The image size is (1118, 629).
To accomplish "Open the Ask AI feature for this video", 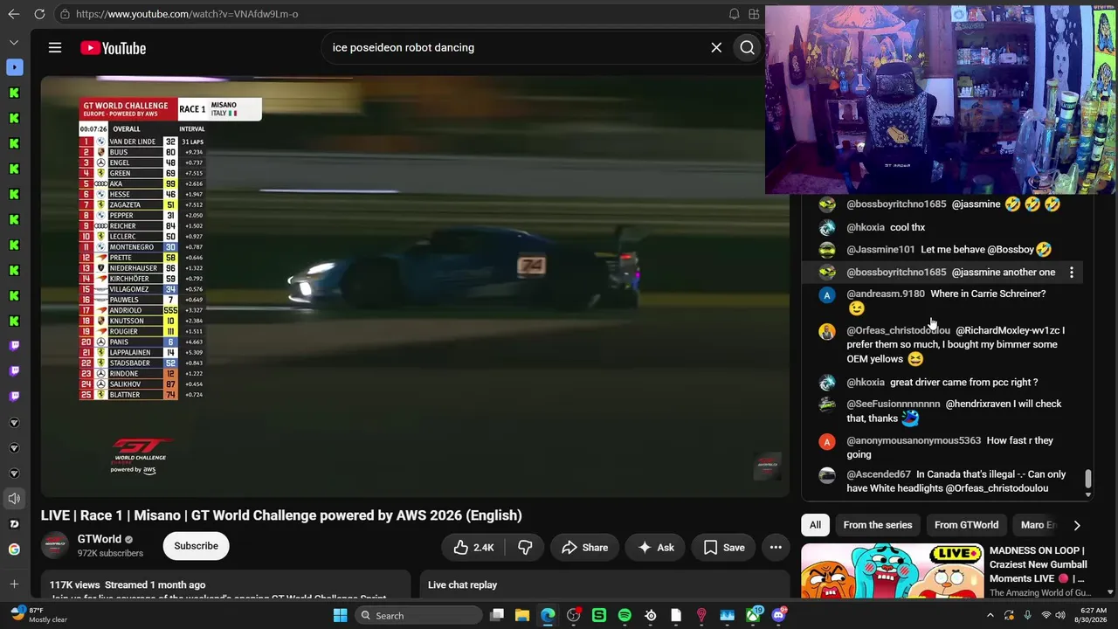I will pos(656,548).
